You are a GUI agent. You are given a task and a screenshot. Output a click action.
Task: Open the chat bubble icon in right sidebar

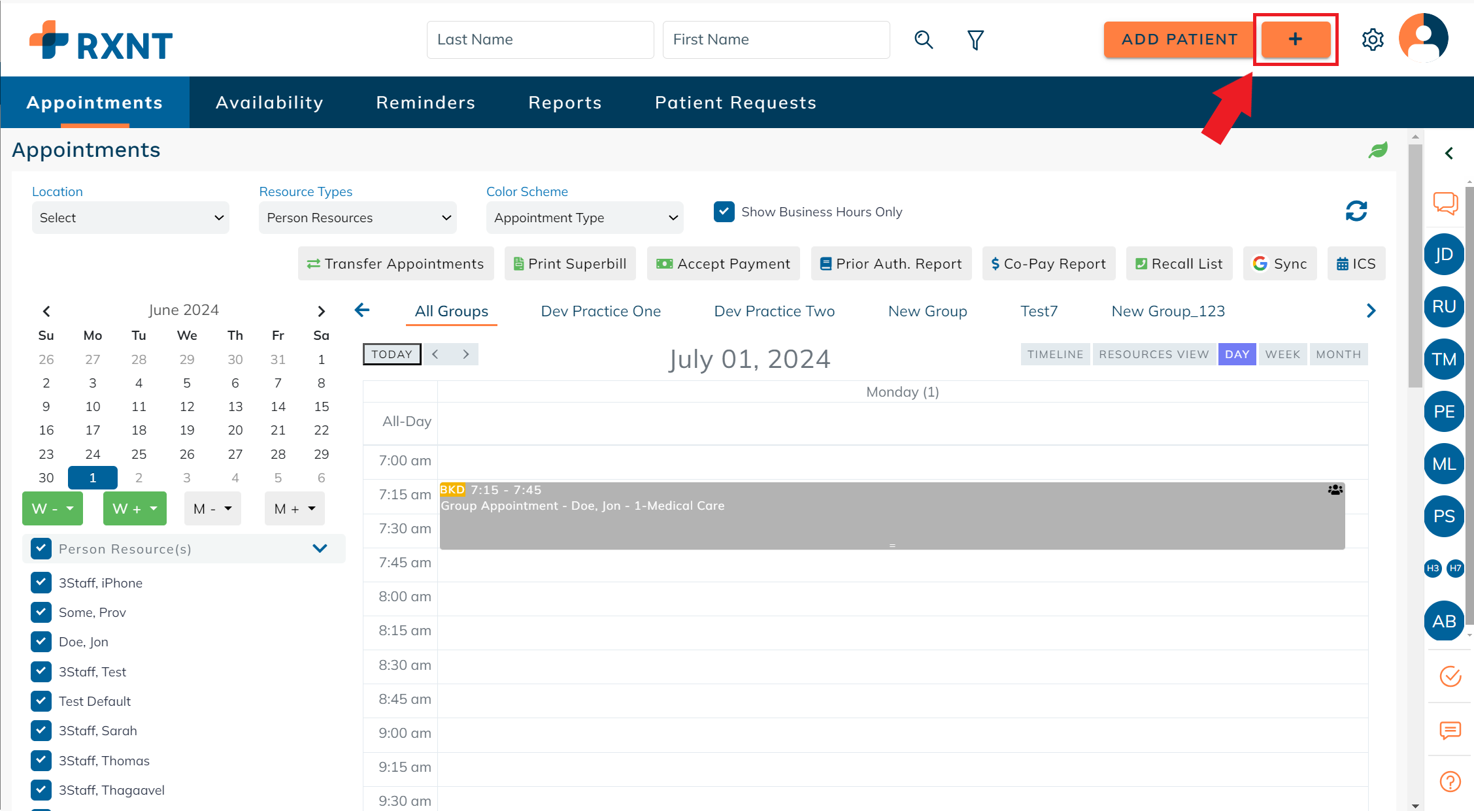(x=1445, y=203)
